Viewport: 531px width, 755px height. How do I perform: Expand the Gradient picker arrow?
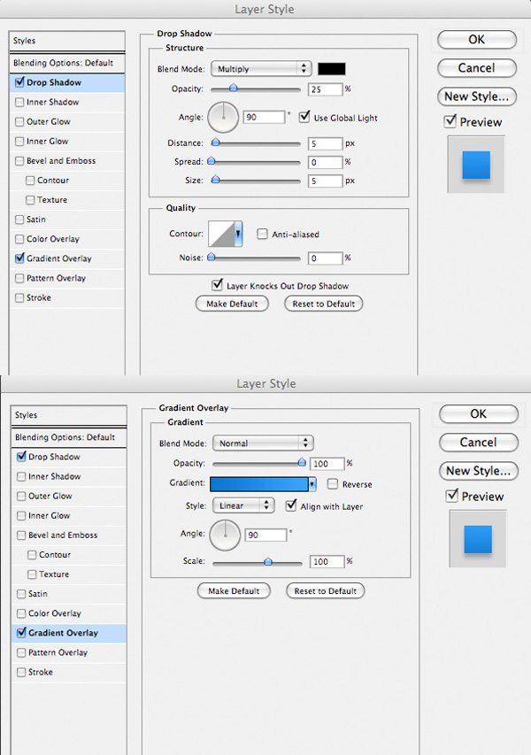tap(312, 484)
